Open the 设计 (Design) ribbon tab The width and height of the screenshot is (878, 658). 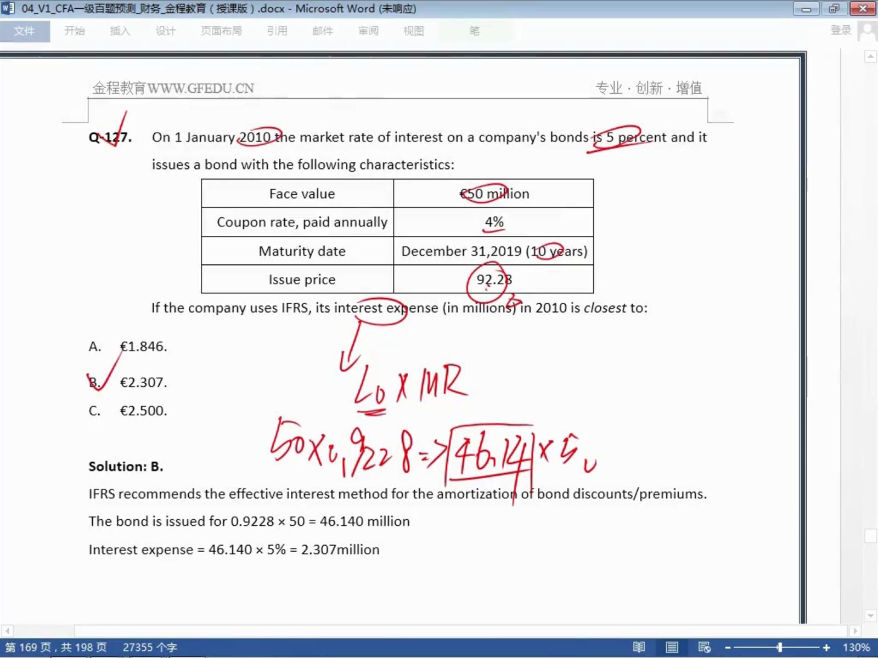pyautogui.click(x=165, y=31)
